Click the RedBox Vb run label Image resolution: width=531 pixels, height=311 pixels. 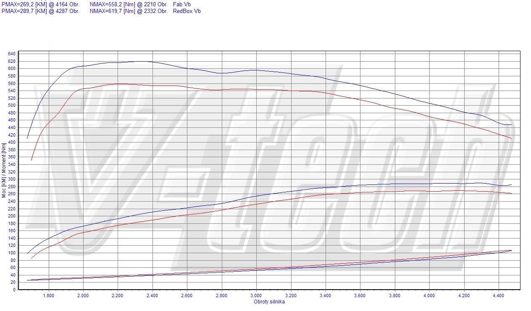[187, 11]
